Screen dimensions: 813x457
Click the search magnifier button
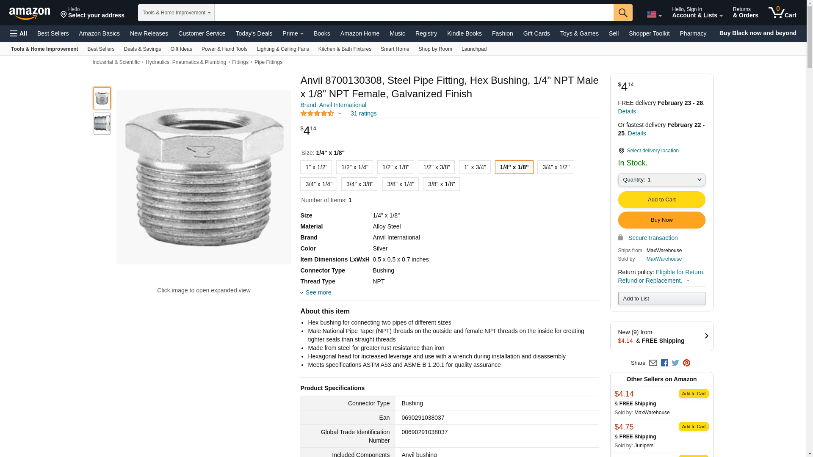click(622, 13)
